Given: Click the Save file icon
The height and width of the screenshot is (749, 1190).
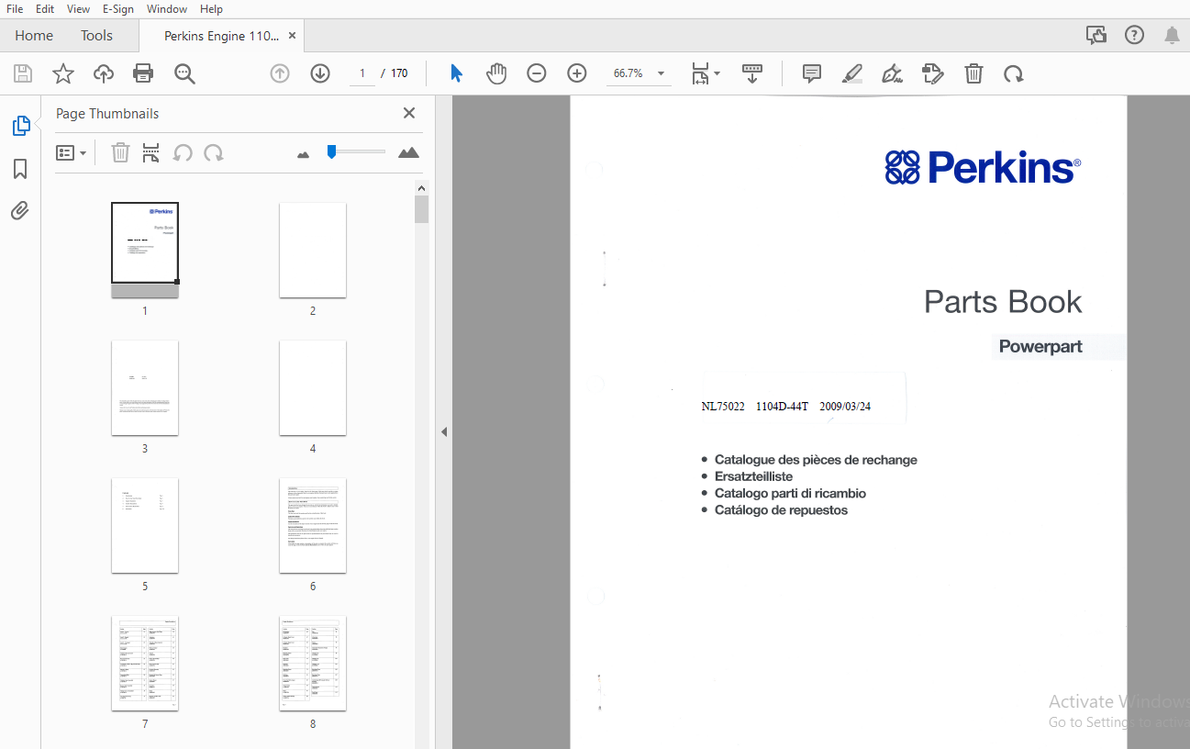Looking at the screenshot, I should pos(23,73).
